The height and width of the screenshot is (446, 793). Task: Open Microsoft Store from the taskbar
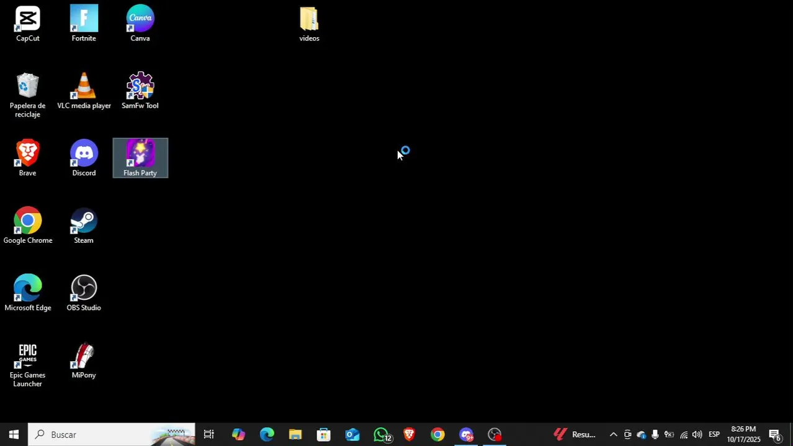click(324, 435)
